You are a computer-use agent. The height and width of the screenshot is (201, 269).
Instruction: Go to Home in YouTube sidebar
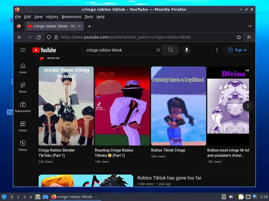point(23,68)
